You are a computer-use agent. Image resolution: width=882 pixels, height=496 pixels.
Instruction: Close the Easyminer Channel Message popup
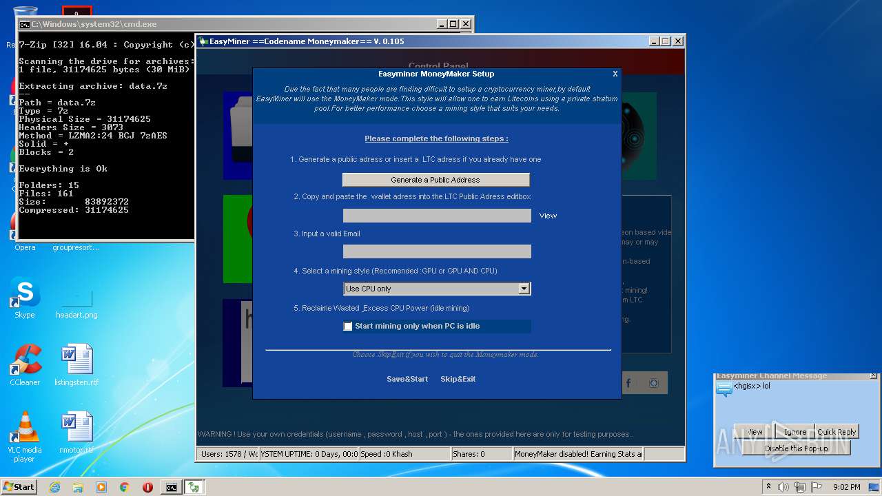coord(874,376)
